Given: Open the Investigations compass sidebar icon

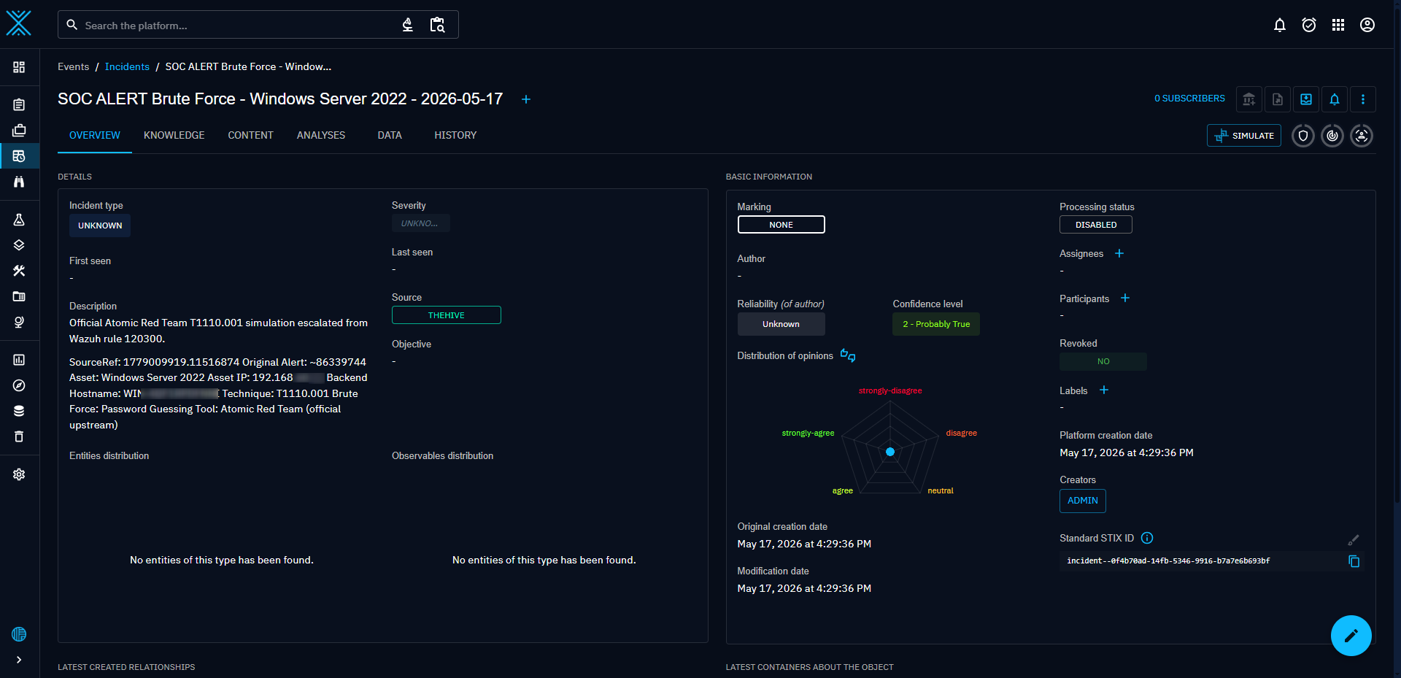Looking at the screenshot, I should (x=19, y=385).
